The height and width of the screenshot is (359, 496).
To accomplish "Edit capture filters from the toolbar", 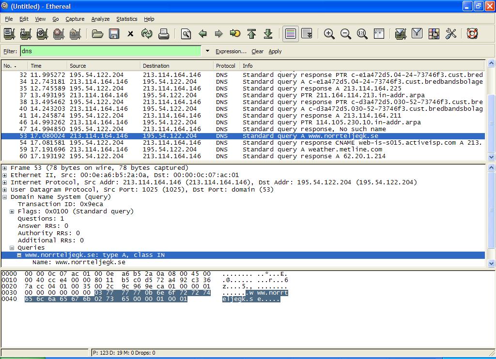I will tap(401, 33).
